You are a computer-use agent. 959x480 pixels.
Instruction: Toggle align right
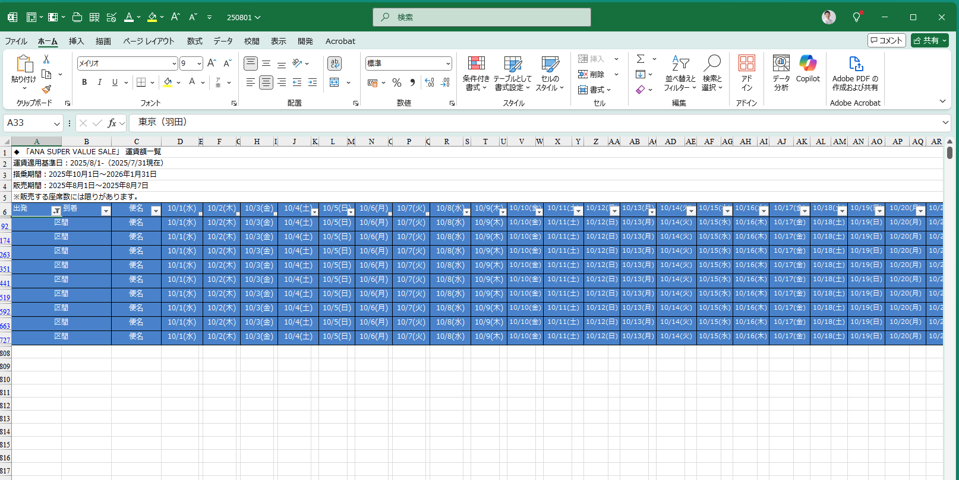(x=282, y=82)
